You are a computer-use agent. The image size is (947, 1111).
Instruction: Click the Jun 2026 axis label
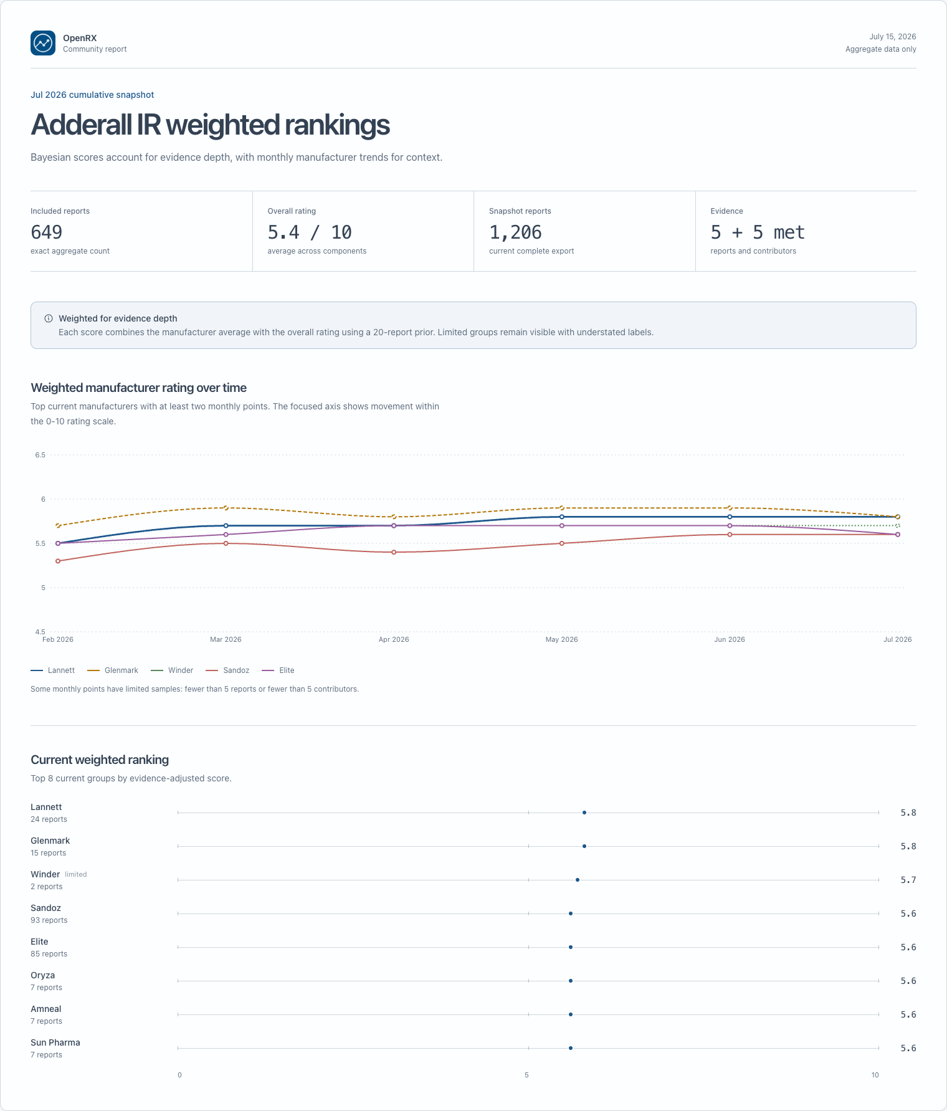click(730, 639)
